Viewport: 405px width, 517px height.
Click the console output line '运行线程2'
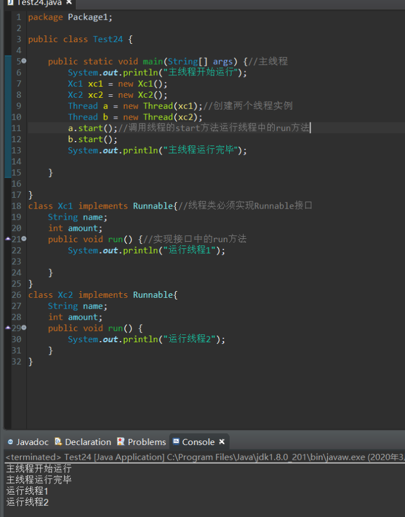[x=28, y=502]
